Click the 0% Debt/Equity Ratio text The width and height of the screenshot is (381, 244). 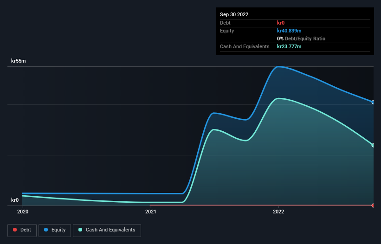(301, 39)
